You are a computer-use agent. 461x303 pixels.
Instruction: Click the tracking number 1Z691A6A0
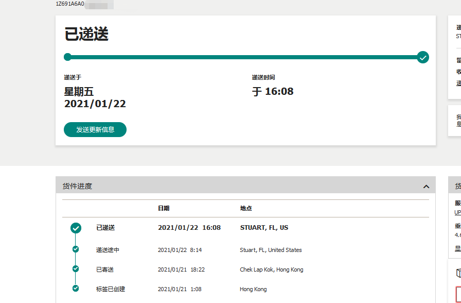[x=70, y=4]
